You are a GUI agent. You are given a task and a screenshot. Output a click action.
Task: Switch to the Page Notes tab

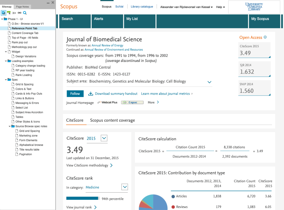coord(23,7)
